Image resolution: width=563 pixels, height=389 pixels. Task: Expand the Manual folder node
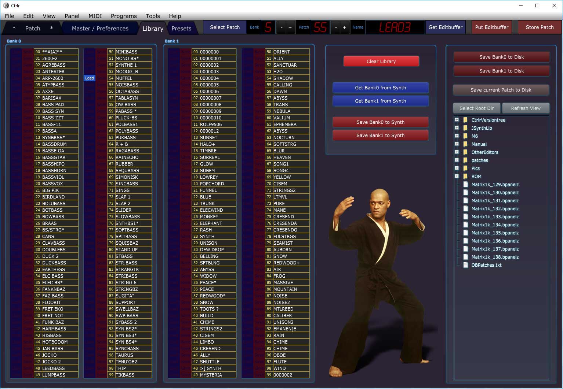457,144
